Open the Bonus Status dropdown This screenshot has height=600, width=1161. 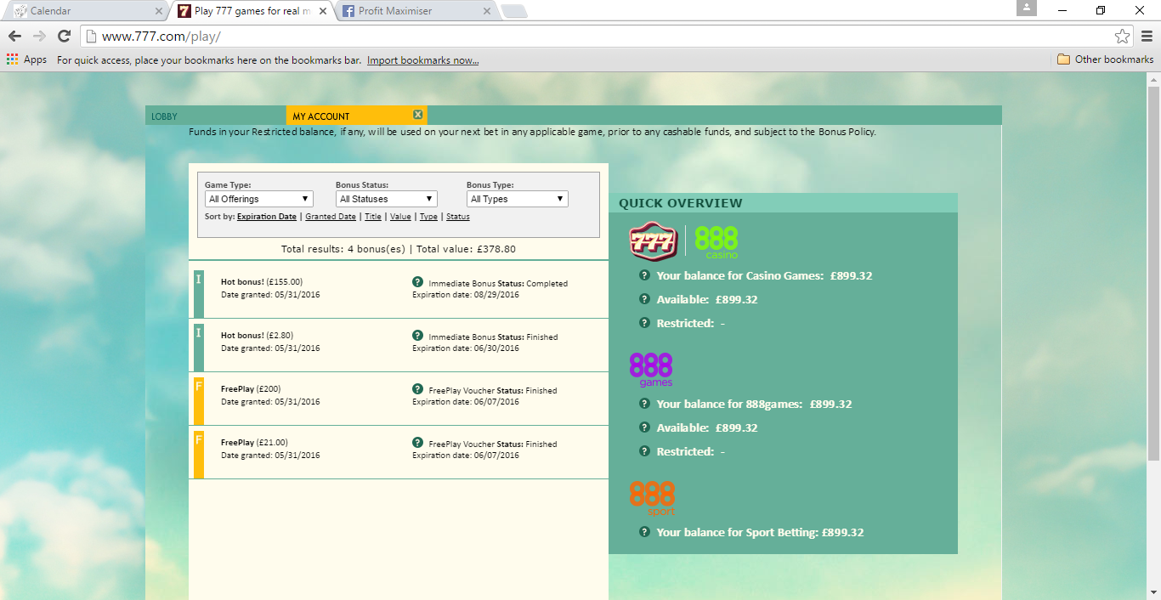387,199
